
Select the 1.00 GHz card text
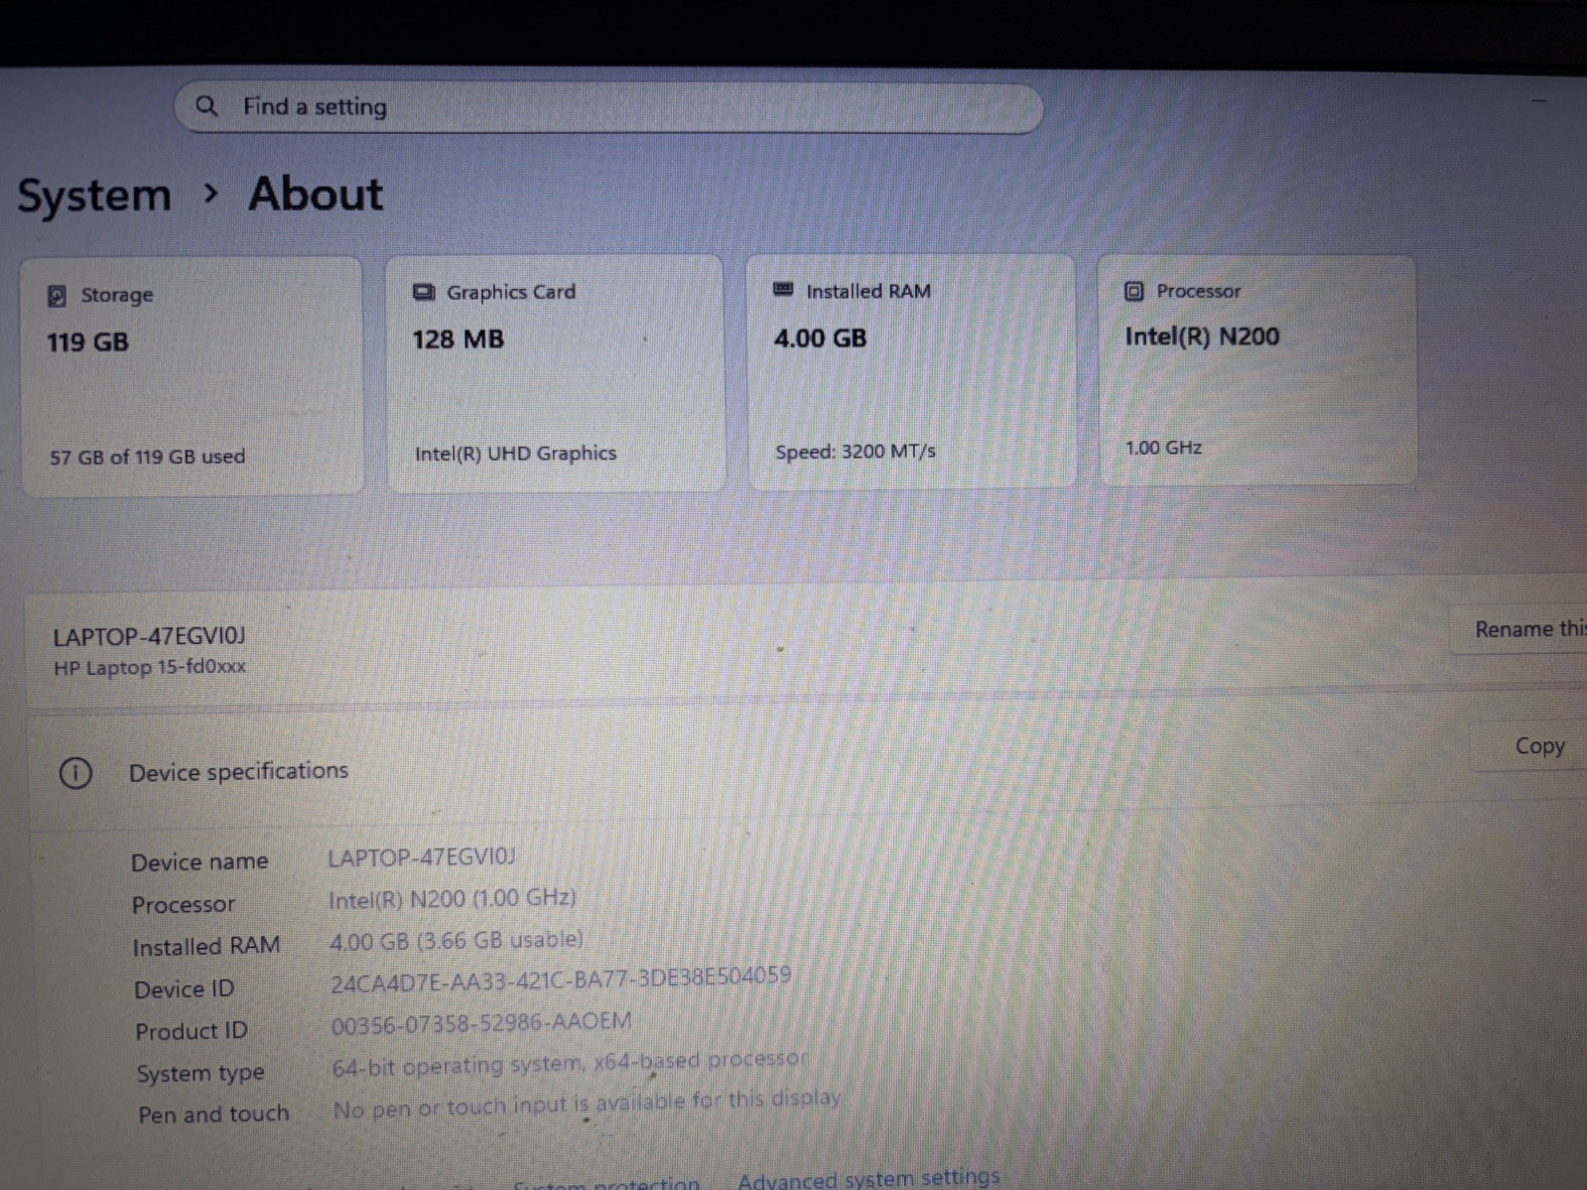click(x=1163, y=448)
